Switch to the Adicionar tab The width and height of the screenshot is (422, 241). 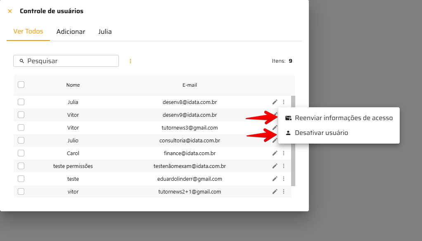coord(71,32)
